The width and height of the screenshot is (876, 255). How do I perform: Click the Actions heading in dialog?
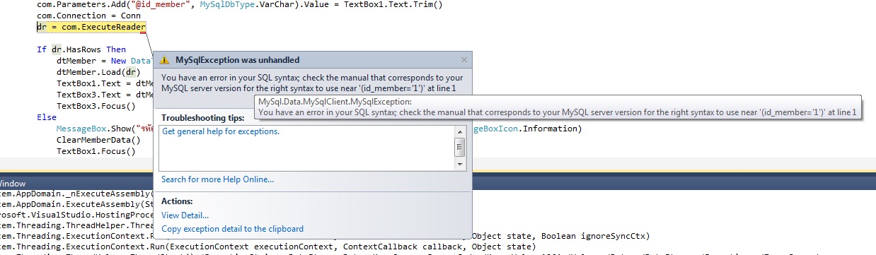click(x=177, y=201)
